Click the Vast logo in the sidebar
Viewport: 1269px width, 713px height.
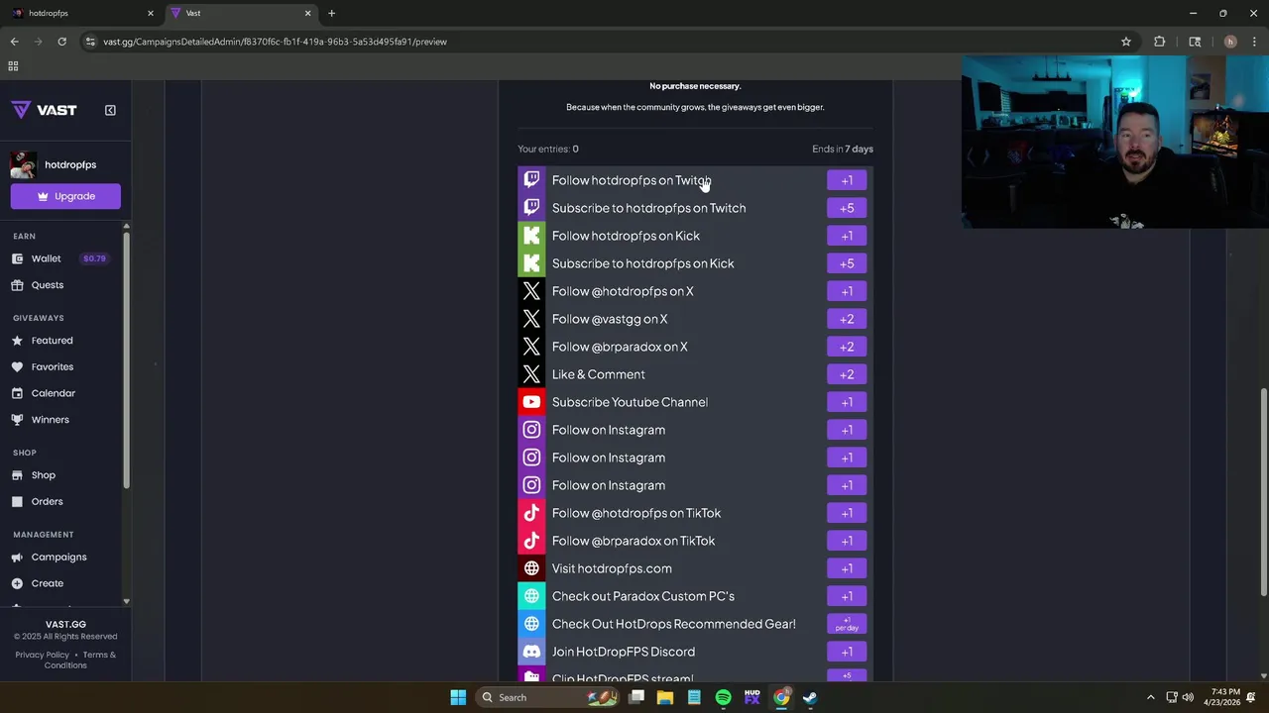(44, 110)
